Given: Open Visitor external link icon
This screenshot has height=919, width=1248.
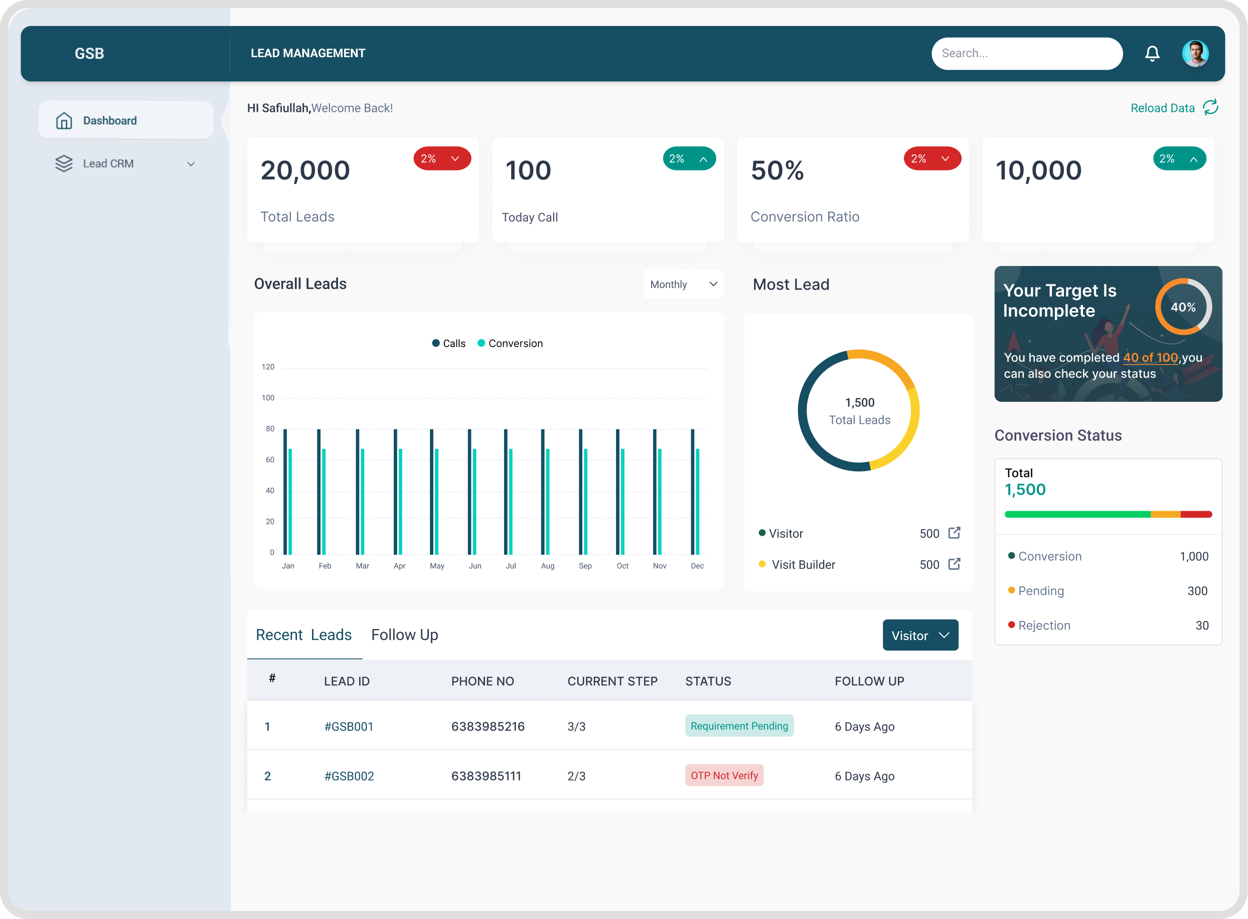Looking at the screenshot, I should (954, 533).
